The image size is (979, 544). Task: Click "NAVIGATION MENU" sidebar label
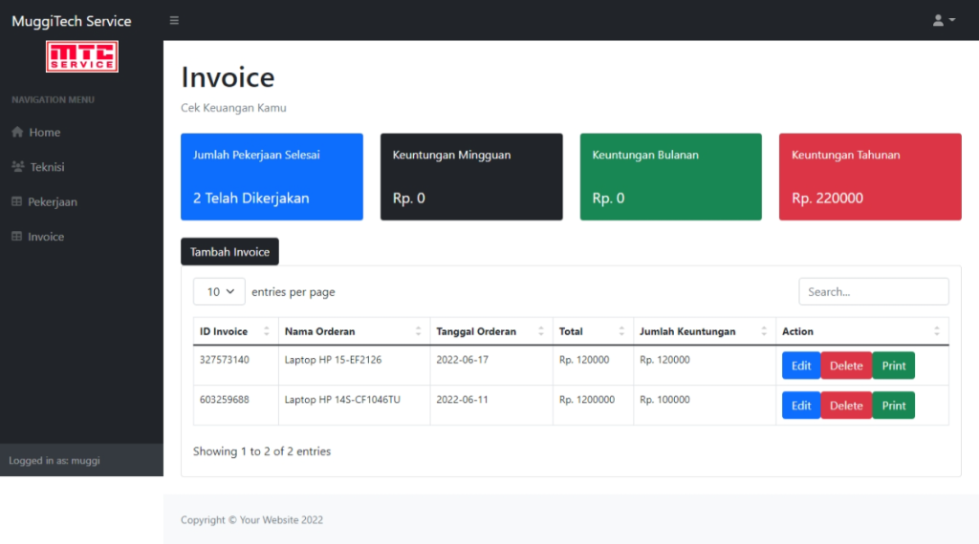[54, 99]
